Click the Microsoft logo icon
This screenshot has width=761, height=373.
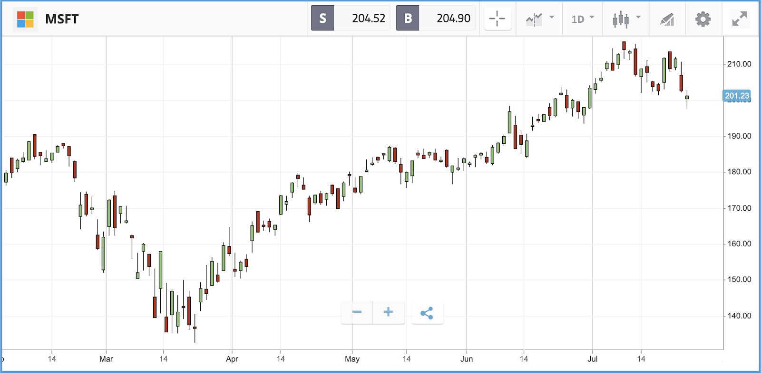(x=25, y=19)
